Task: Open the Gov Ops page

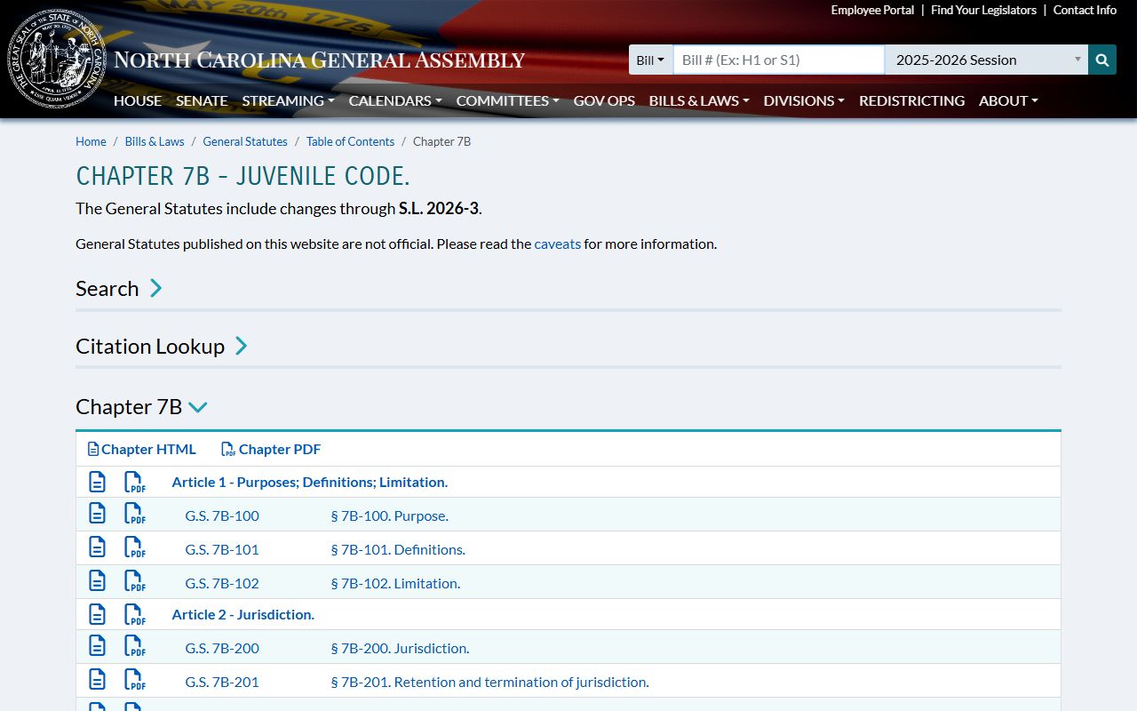Action: pyautogui.click(x=604, y=100)
